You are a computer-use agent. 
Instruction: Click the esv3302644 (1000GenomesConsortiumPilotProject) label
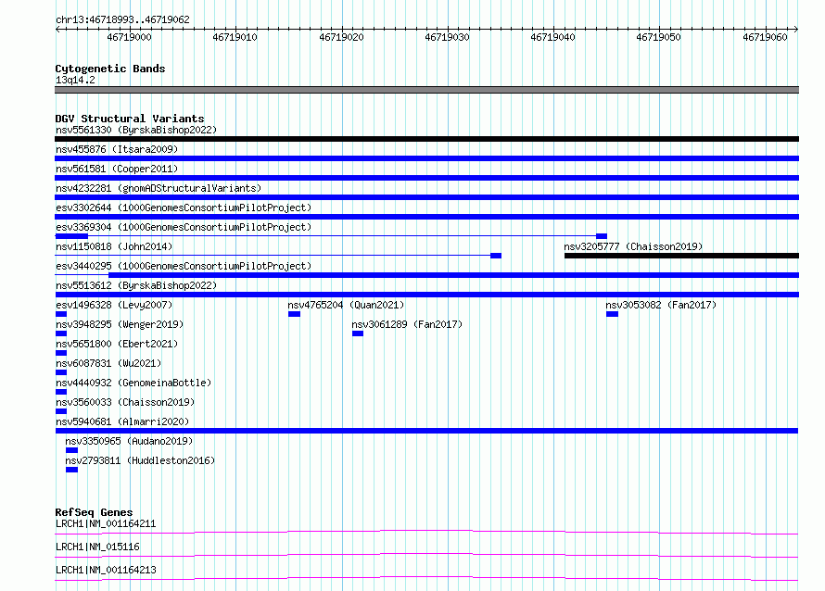click(x=184, y=207)
